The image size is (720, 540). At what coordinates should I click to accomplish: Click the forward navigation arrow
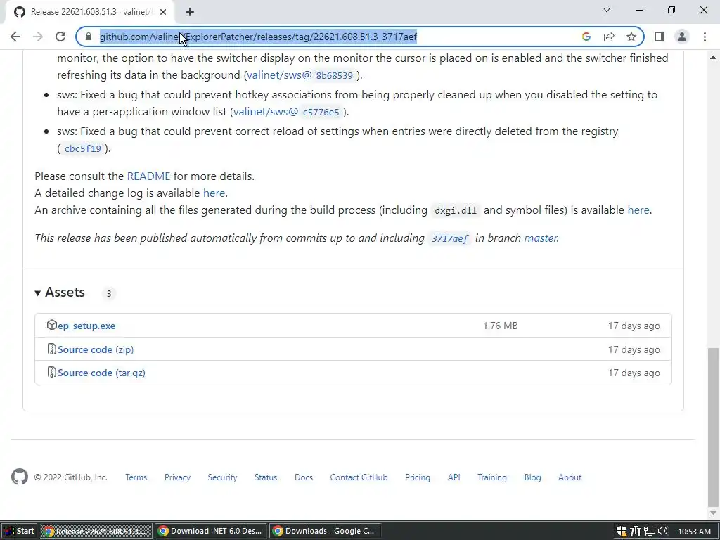[38, 37]
